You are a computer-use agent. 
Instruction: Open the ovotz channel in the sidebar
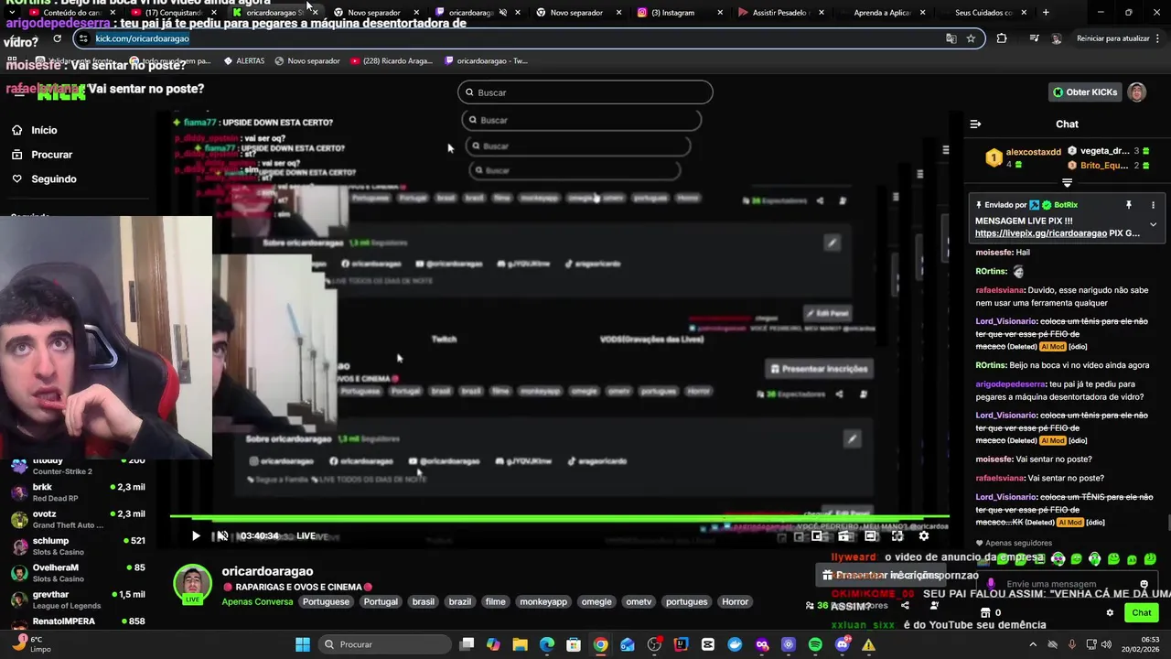(78, 519)
